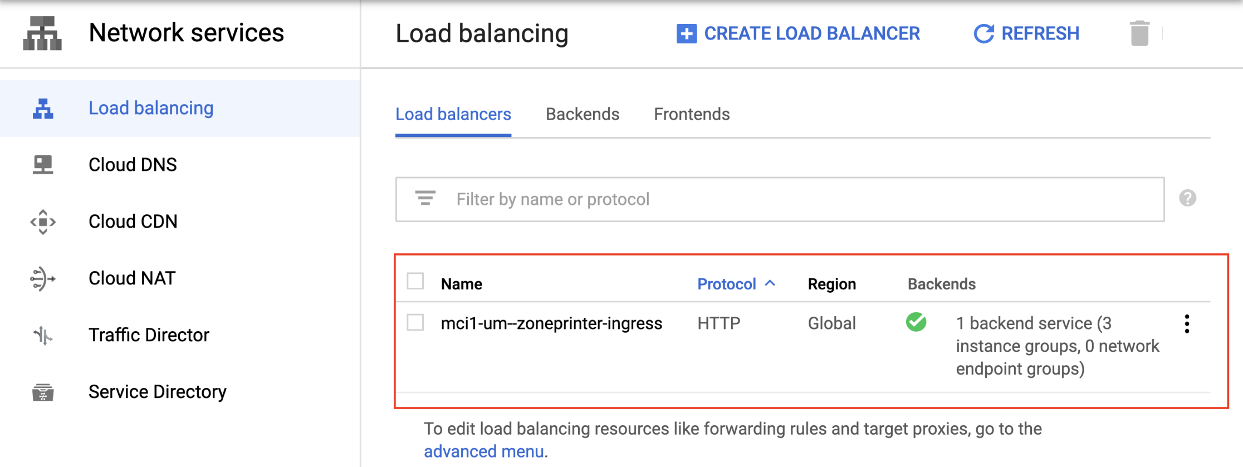The height and width of the screenshot is (467, 1243).
Task: Toggle the select-all checkbox in table header
Action: [415, 282]
